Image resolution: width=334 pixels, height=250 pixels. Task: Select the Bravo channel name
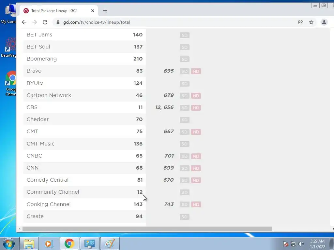pos(34,71)
